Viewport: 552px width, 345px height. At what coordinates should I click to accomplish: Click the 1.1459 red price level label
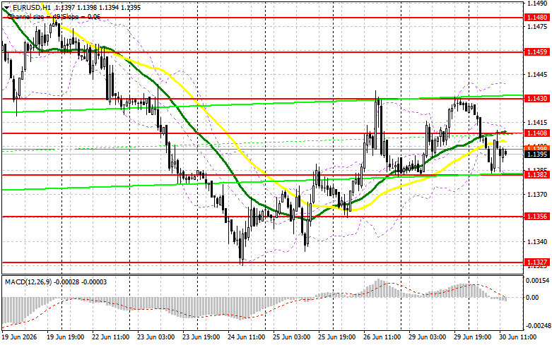point(537,52)
